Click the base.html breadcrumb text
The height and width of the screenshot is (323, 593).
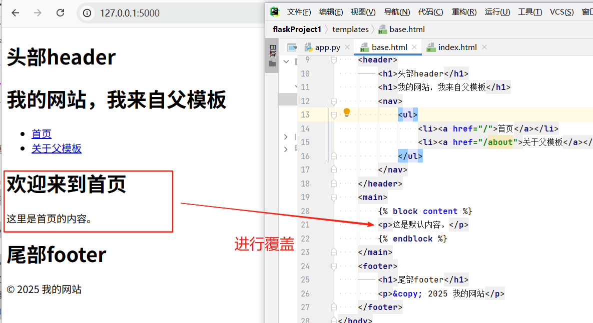click(x=407, y=29)
